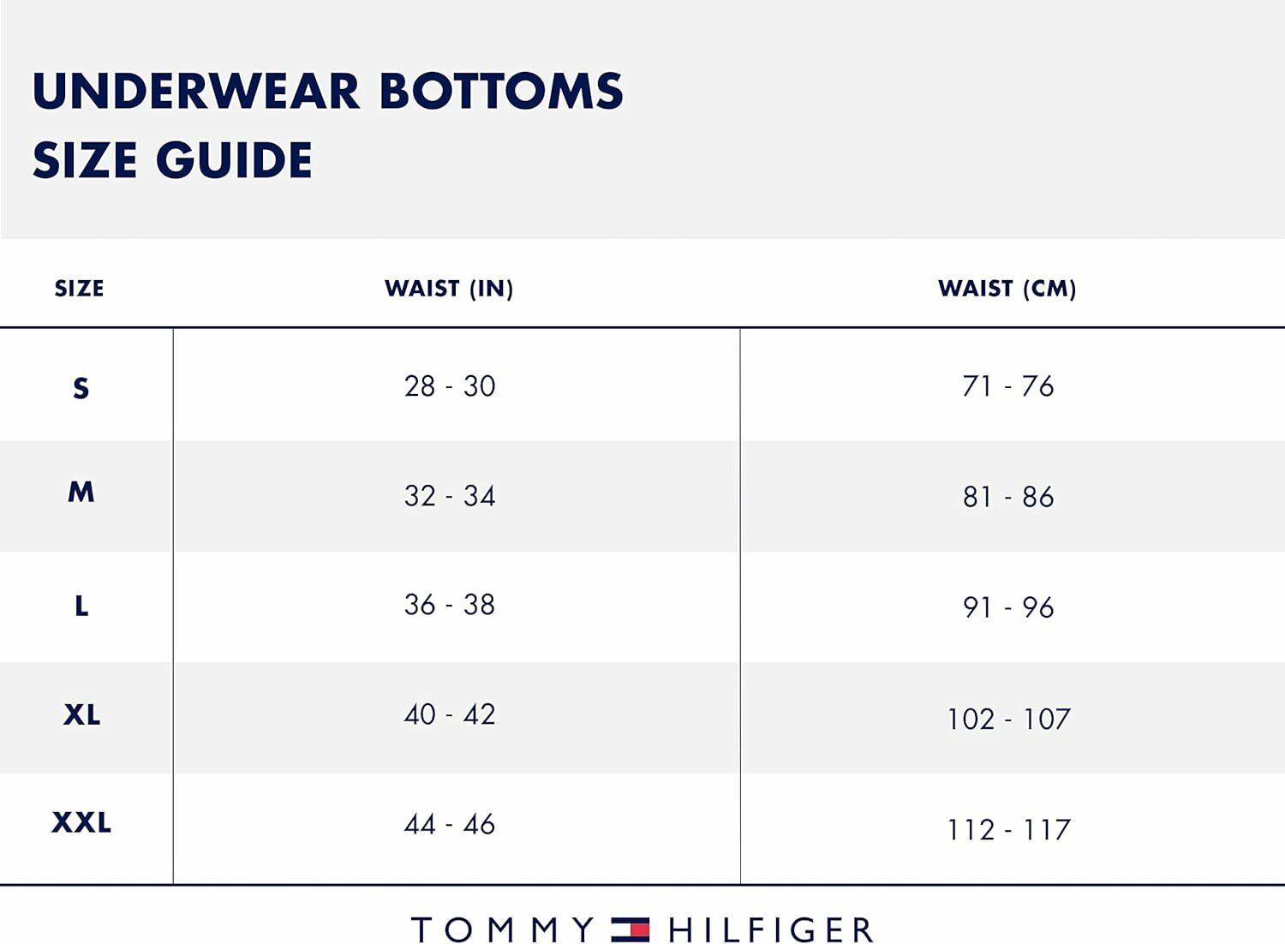Click the 36 - 38 inch waist value

click(450, 605)
